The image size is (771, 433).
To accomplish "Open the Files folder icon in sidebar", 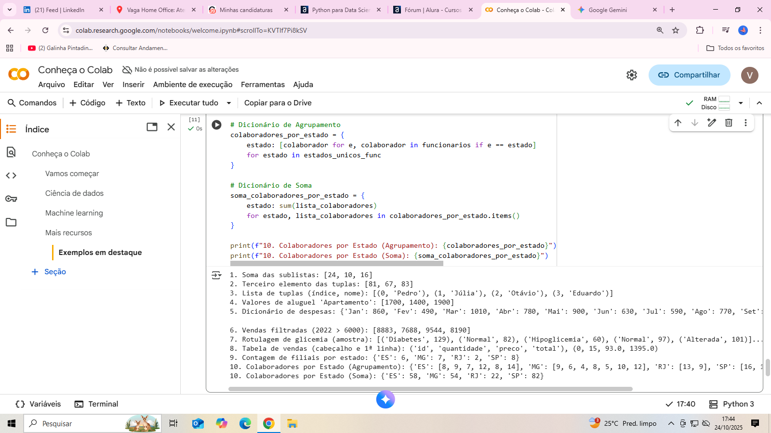I will [11, 222].
